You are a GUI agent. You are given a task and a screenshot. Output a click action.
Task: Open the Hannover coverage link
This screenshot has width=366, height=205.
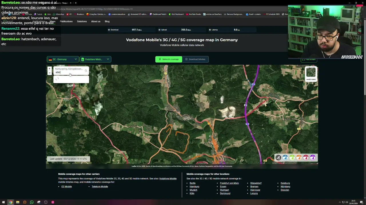[255, 190]
